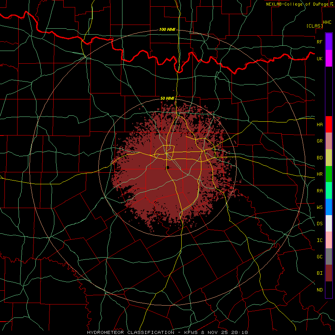Click the HA red legend swatch
Image resolution: width=335 pixels, height=335 pixels.
click(x=329, y=124)
